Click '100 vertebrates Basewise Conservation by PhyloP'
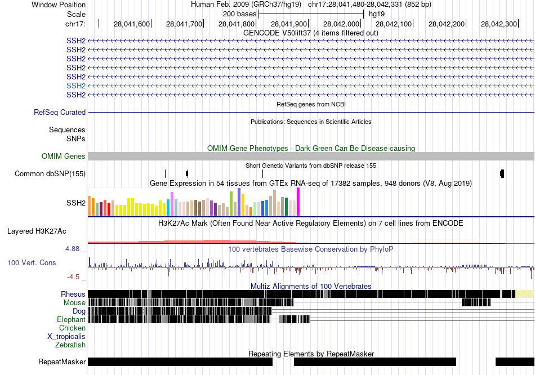The height and width of the screenshot is (375, 535). point(310,249)
